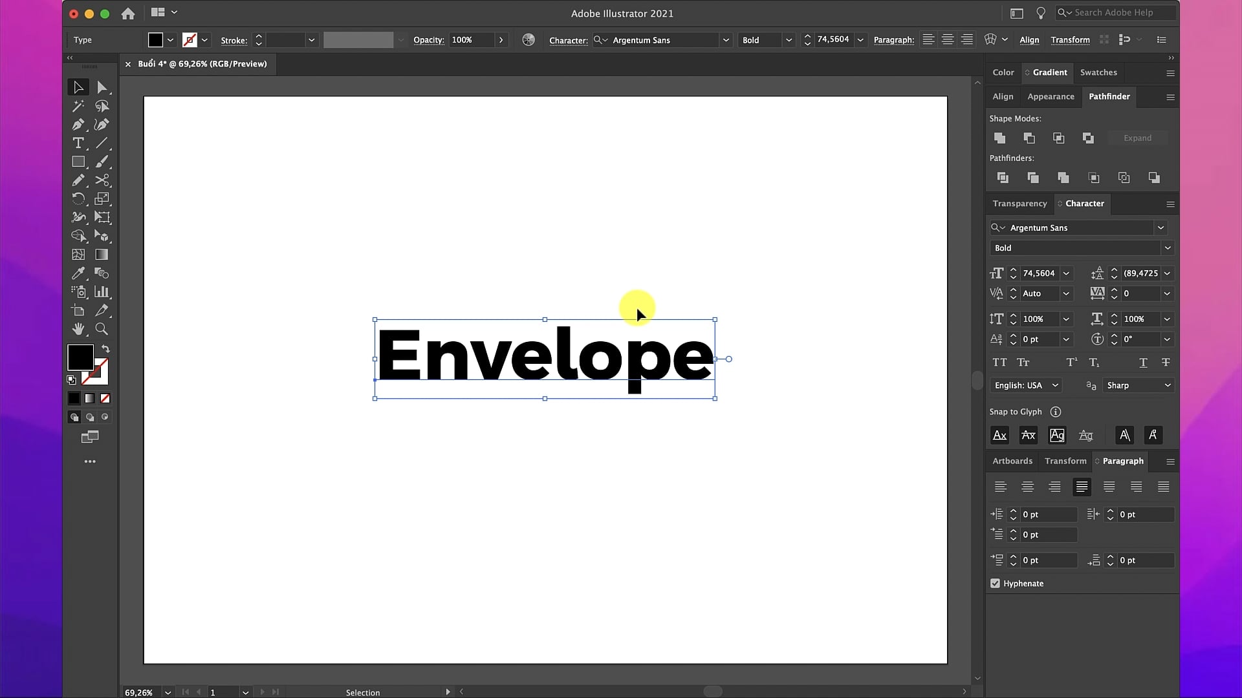Select the Rectangle tool

coord(78,162)
